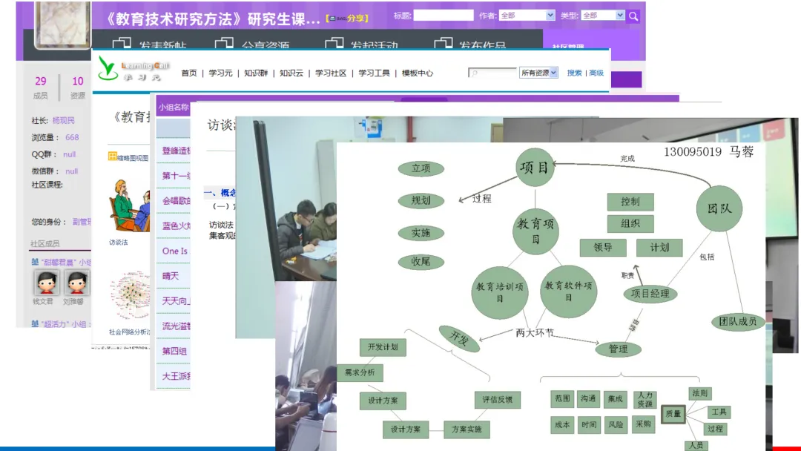The image size is (801, 451).
Task: Click the 标题 title input field
Action: [x=444, y=16]
